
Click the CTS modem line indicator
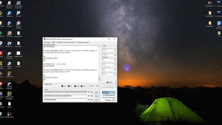pos(82,86)
